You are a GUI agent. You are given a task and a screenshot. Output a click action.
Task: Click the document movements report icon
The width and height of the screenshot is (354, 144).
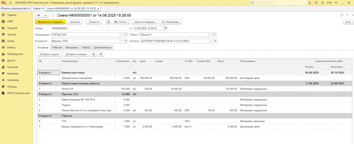coord(108,22)
